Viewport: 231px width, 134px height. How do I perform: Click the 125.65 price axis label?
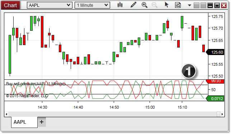[x=217, y=40]
